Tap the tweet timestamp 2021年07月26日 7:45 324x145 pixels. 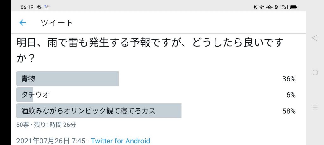pos(51,141)
